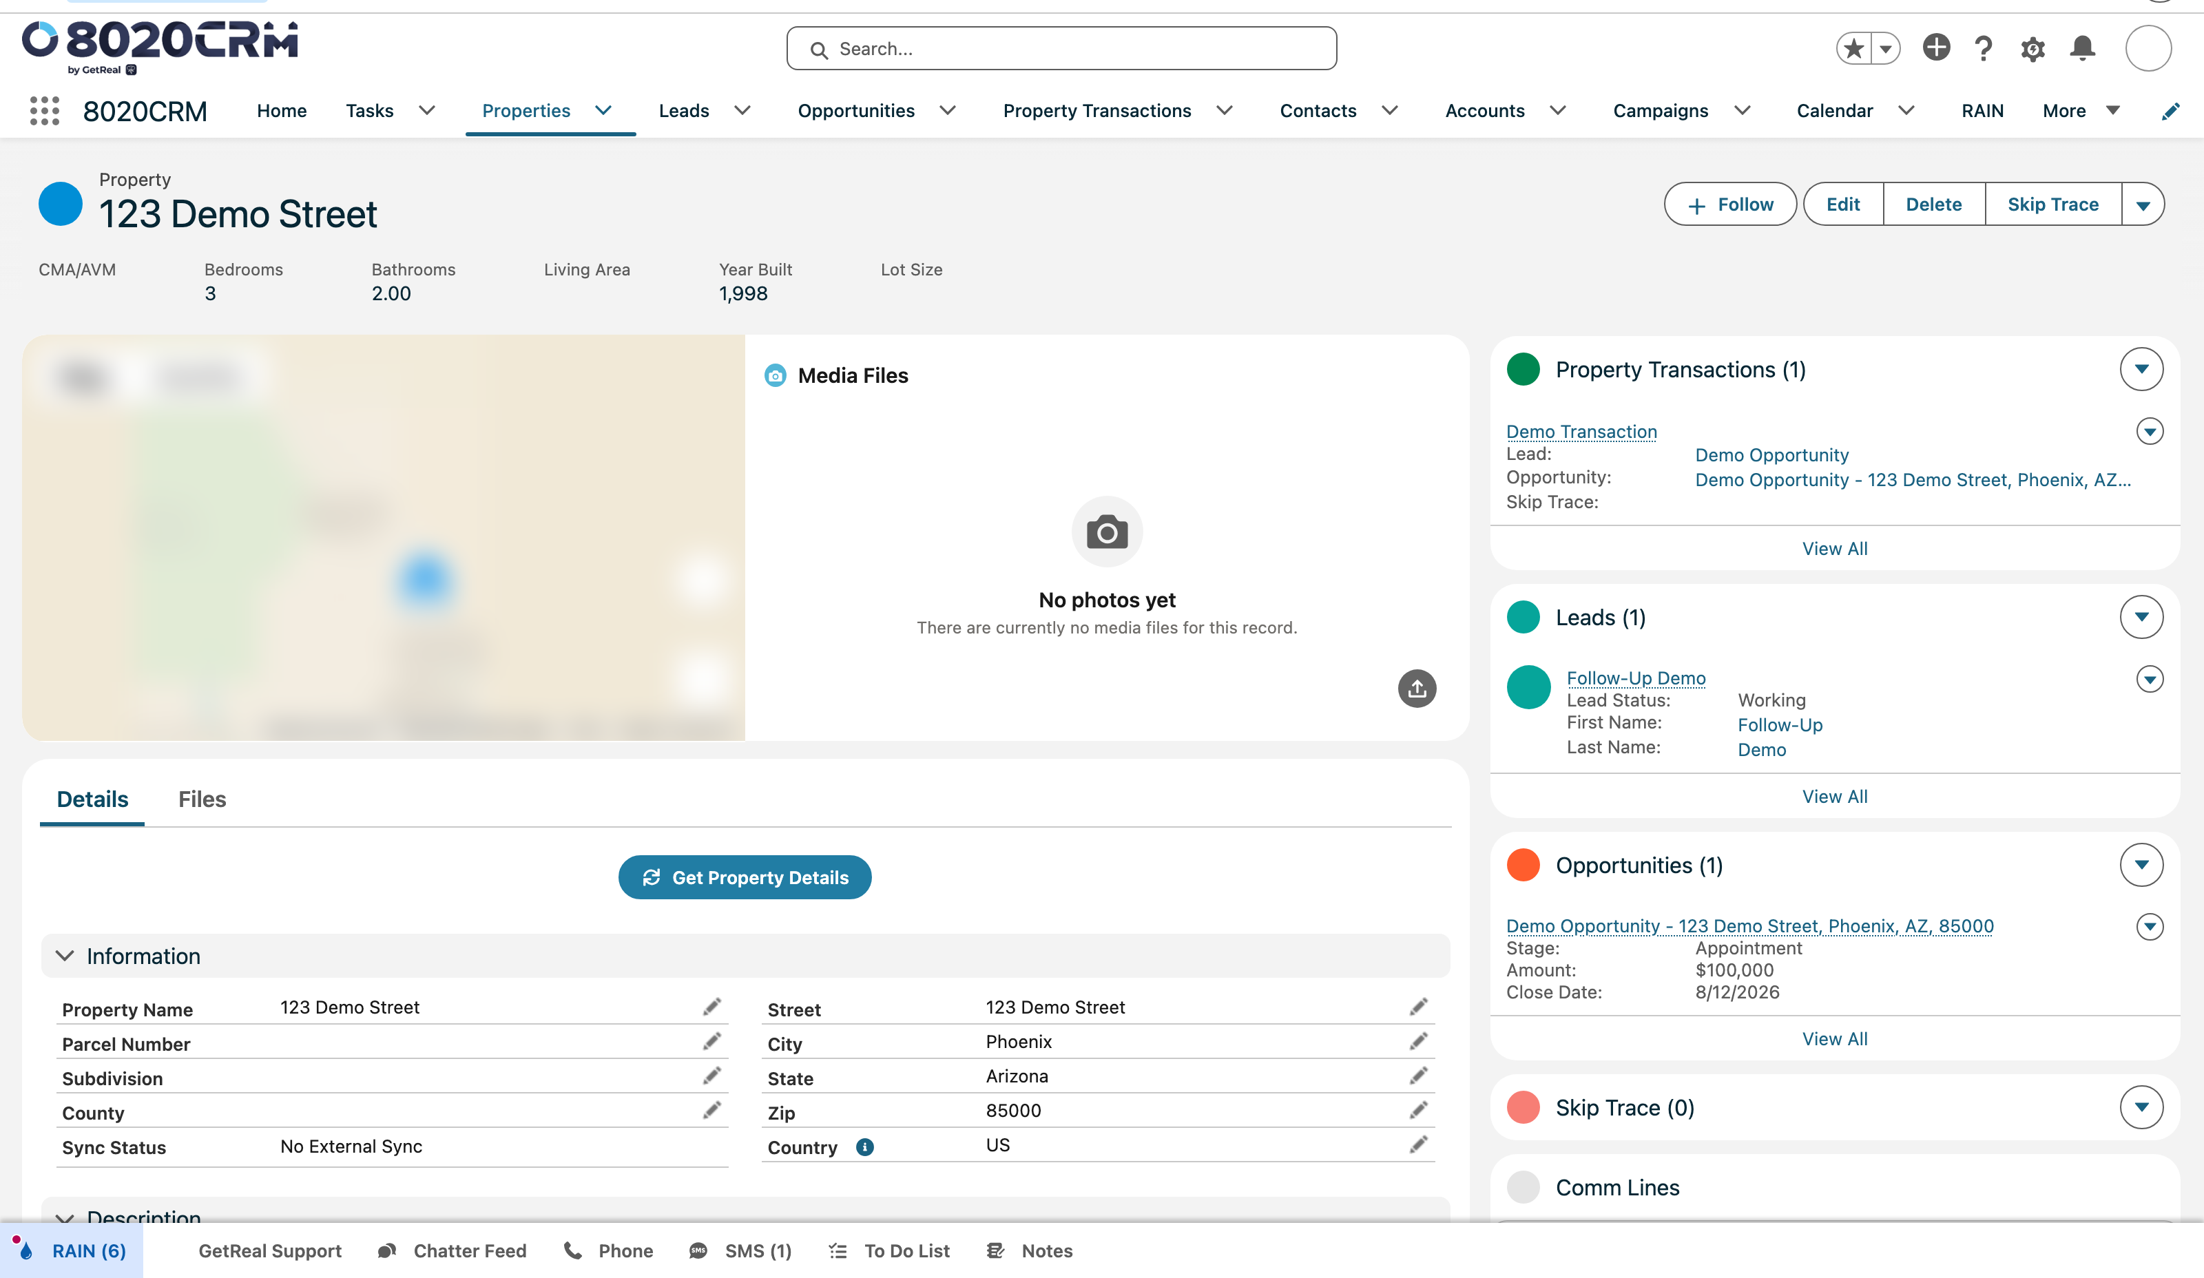Open RAIN (6) utility bar item
The height and width of the screenshot is (1278, 2204).
72,1251
